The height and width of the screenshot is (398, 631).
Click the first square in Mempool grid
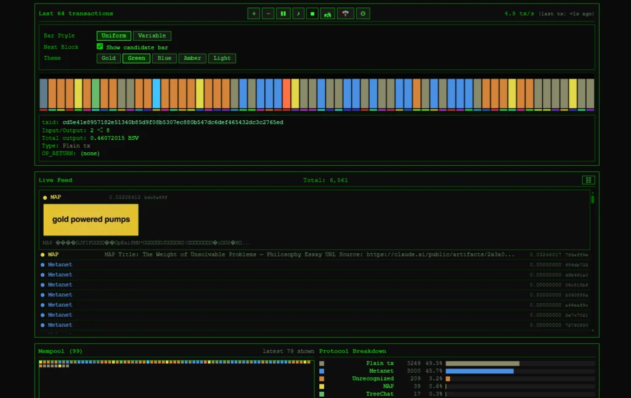tap(41, 362)
